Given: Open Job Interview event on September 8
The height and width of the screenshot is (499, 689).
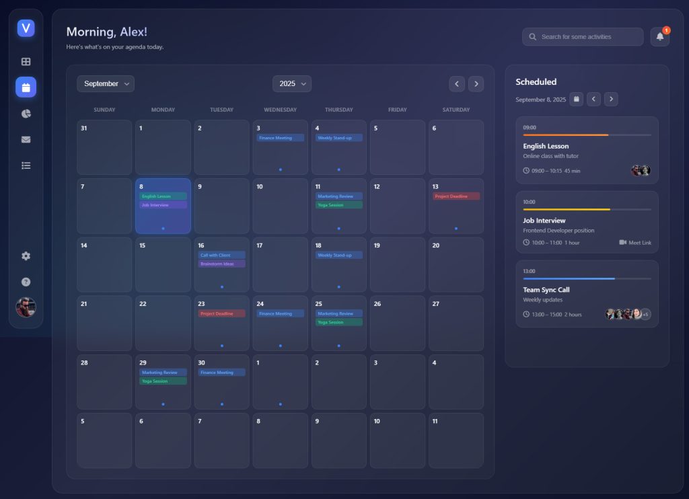Looking at the screenshot, I should point(163,205).
